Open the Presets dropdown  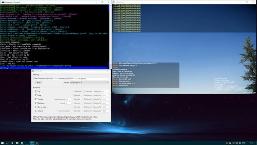pos(89,83)
